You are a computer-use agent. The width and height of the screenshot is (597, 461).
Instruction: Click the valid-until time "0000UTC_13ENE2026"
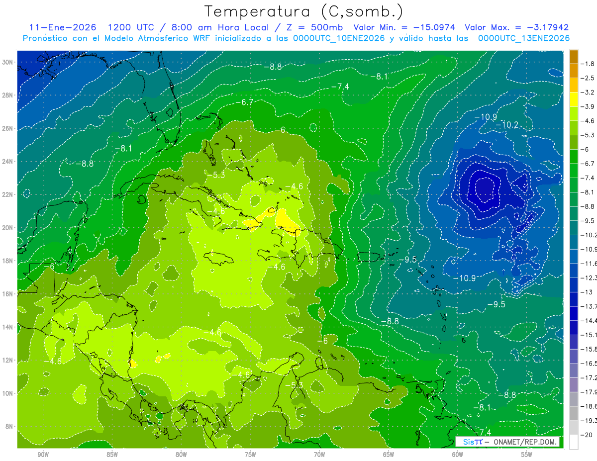point(523,38)
